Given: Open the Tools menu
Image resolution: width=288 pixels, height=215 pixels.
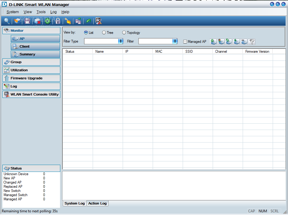Looking at the screenshot, I should [41, 12].
